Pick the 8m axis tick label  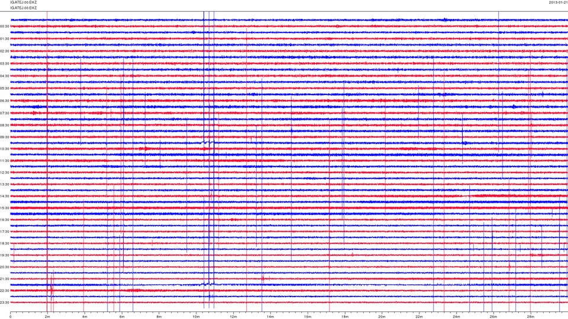click(159, 317)
